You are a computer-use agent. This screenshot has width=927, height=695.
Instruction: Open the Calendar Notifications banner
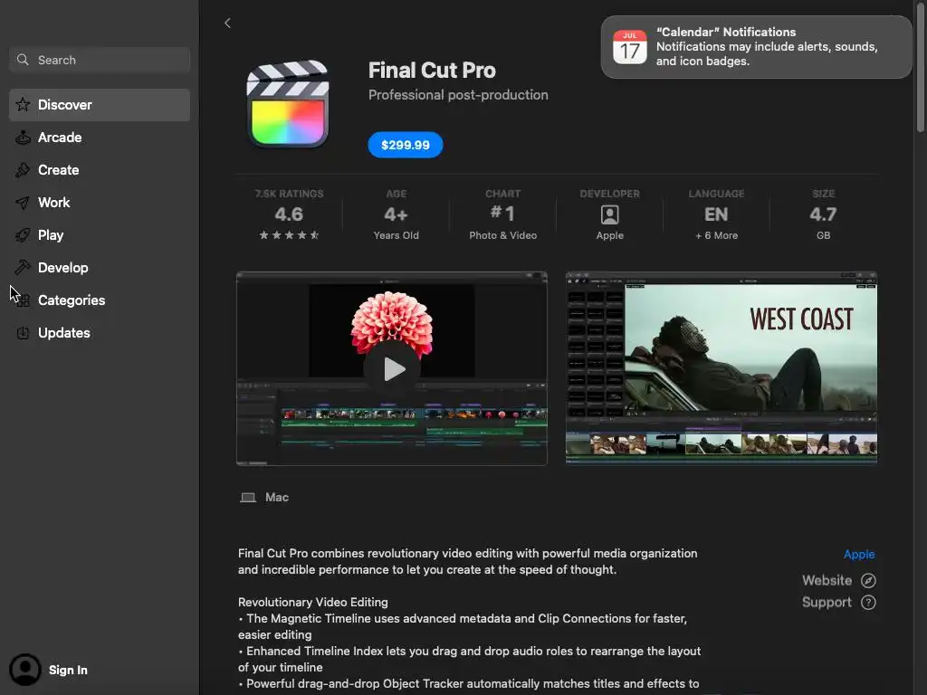tap(756, 47)
